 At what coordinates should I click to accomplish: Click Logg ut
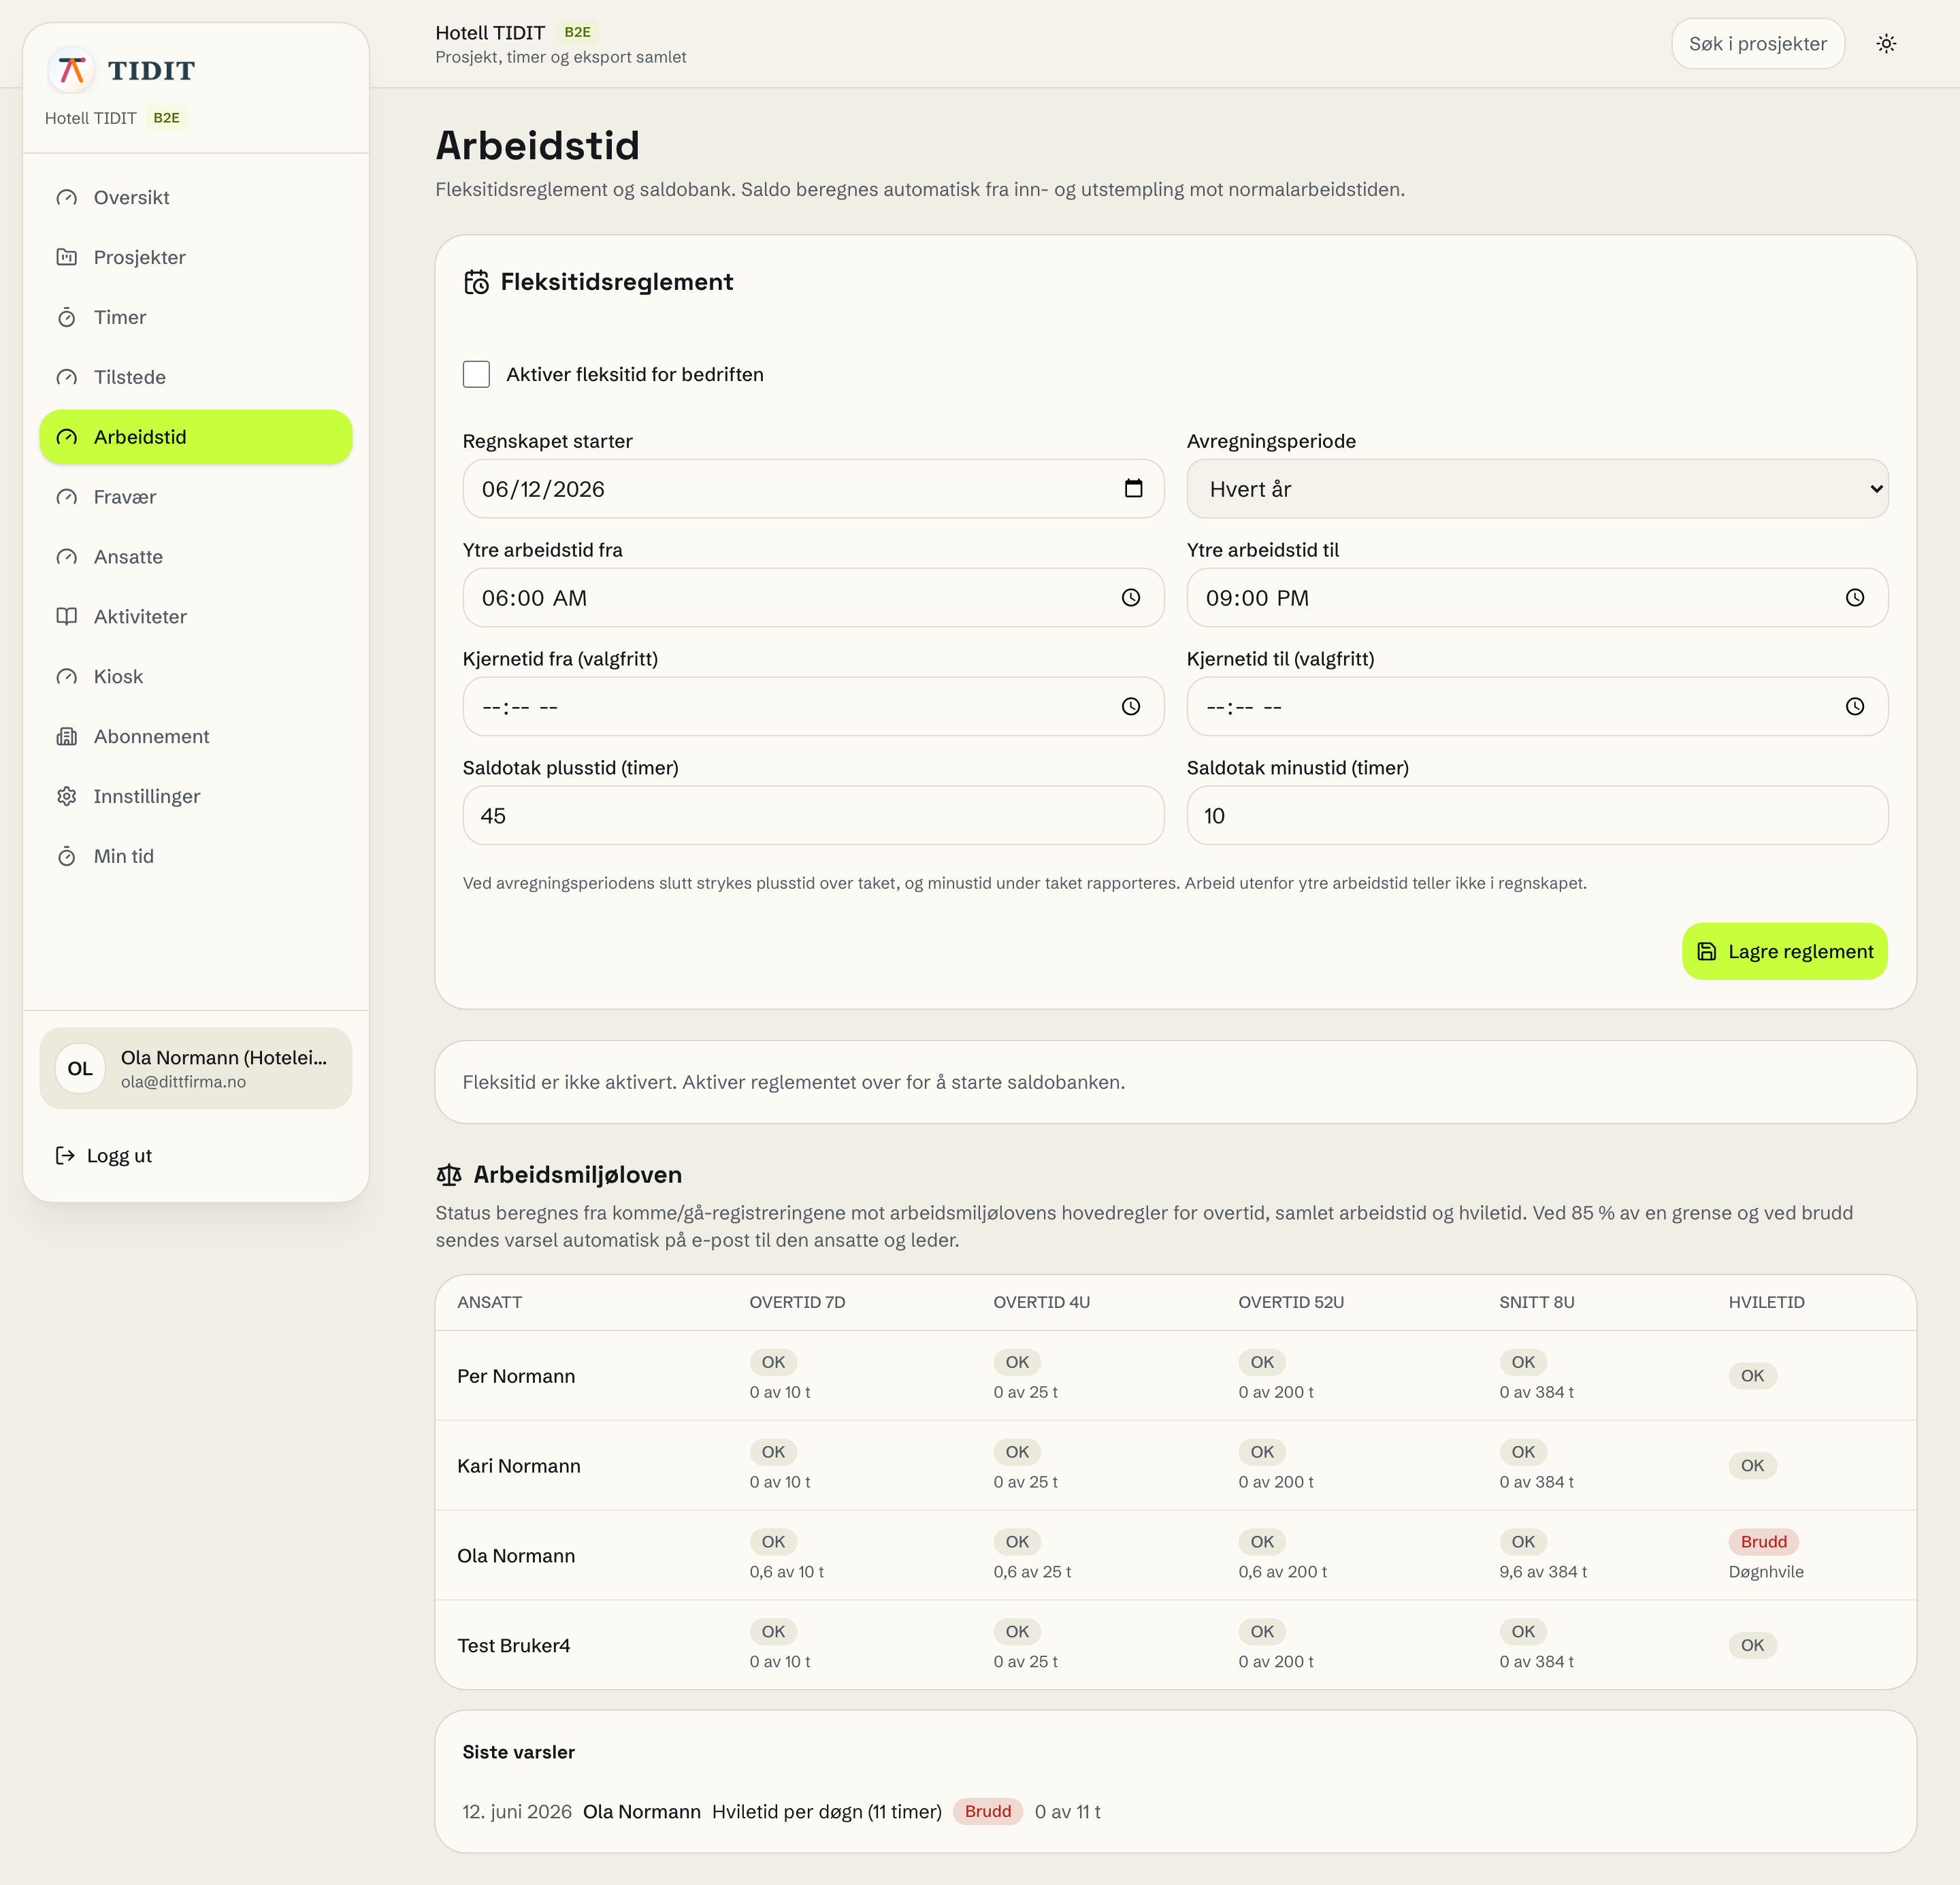click(104, 1155)
